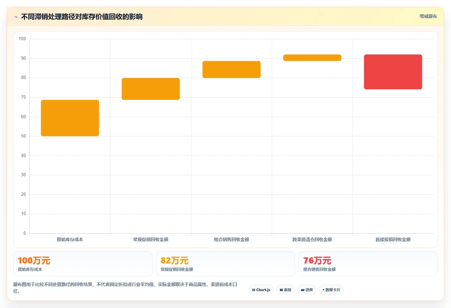Select the 数据卡片 tag
Image resolution: width=451 pixels, height=308 pixels.
pyautogui.click(x=331, y=290)
